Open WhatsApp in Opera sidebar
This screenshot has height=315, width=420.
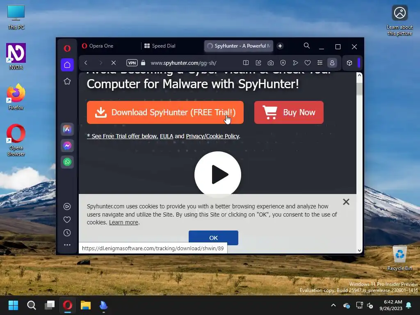[67, 162]
